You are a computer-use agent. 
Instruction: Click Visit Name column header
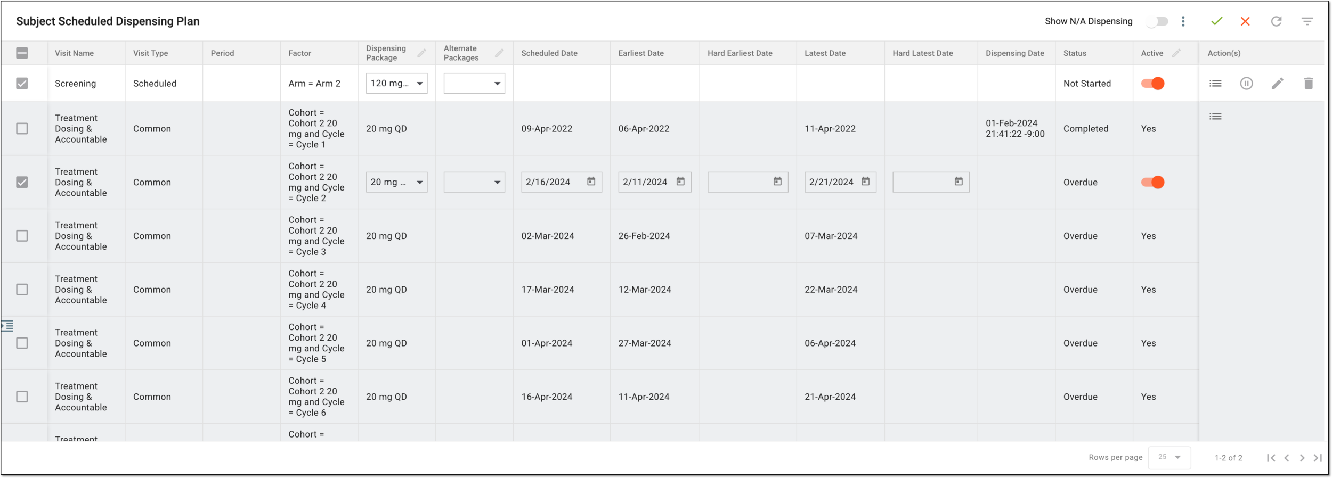(74, 53)
